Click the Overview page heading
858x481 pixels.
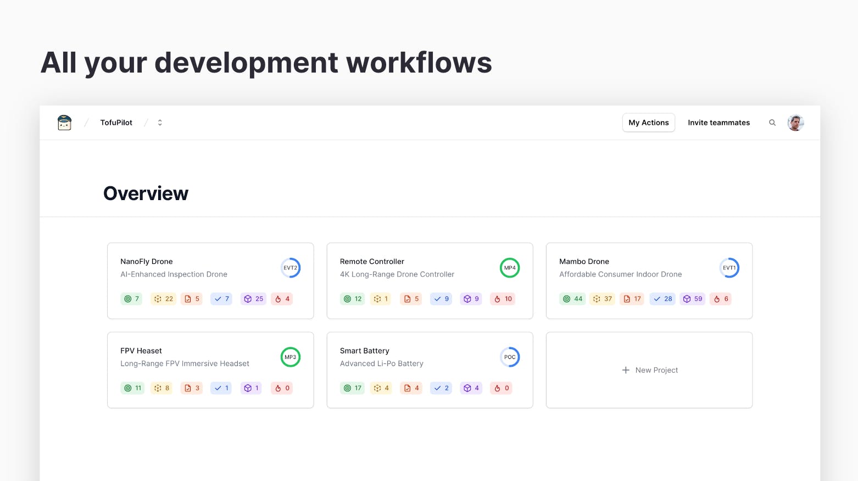click(146, 193)
